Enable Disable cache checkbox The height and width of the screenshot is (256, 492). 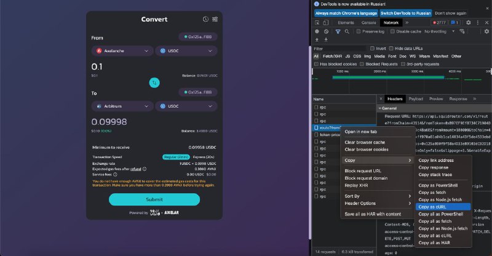[x=392, y=31]
